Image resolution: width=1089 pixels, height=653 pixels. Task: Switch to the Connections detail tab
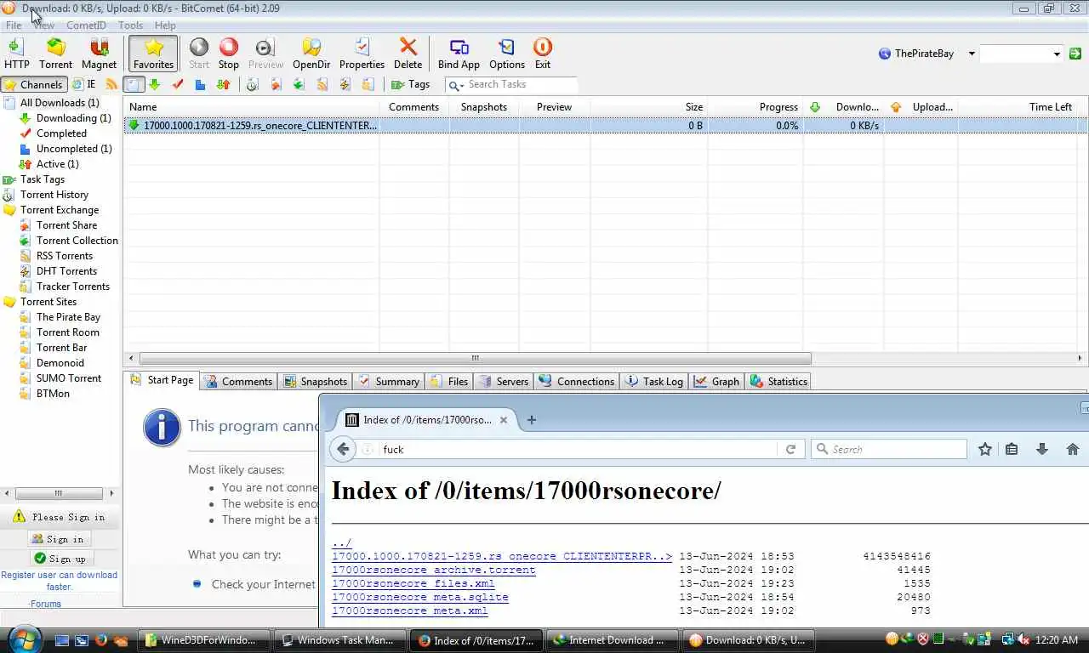pos(577,382)
